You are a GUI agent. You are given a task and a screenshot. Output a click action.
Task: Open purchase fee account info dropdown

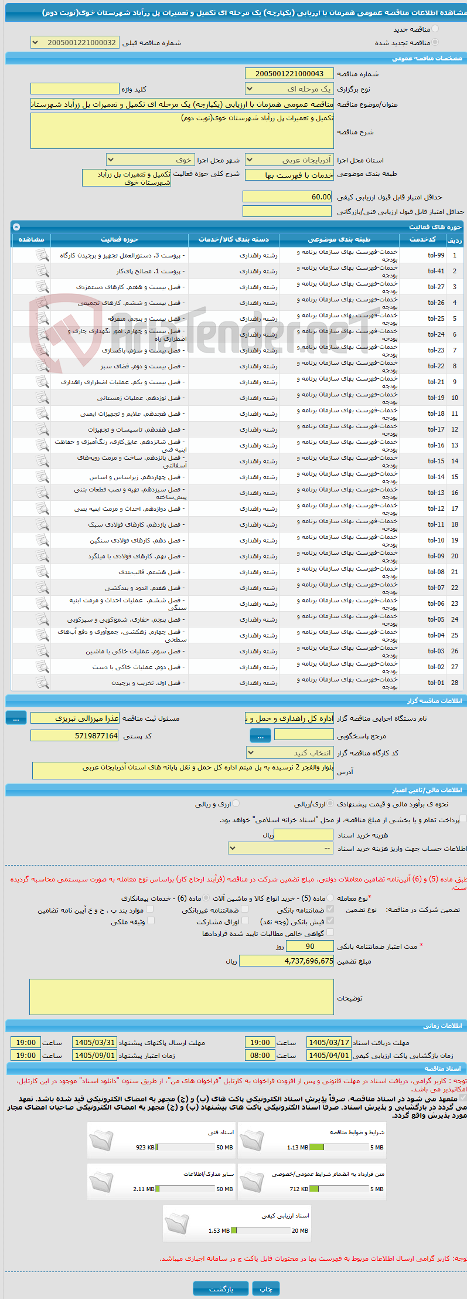tap(281, 848)
